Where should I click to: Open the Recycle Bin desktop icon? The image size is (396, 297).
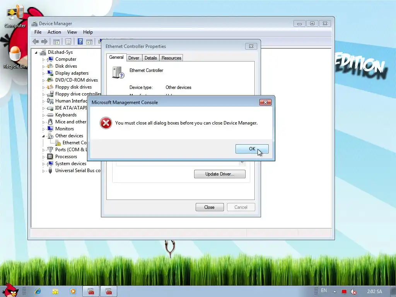[x=15, y=58]
